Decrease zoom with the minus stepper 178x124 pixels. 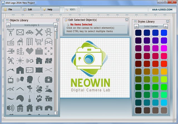79,11
